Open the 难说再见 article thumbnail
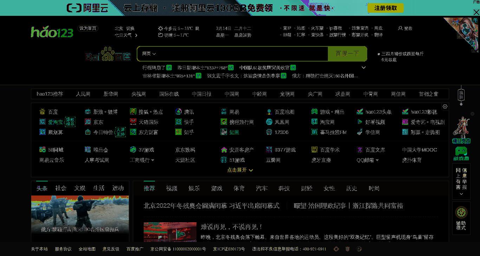Image resolution: width=480 pixels, height=256 pixels. [x=170, y=232]
